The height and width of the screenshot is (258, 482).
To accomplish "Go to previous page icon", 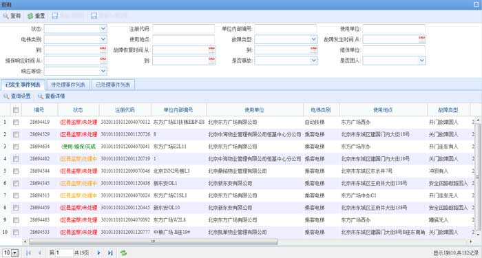I will click(x=40, y=252).
